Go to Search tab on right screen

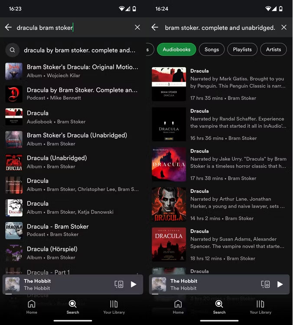click(x=219, y=307)
